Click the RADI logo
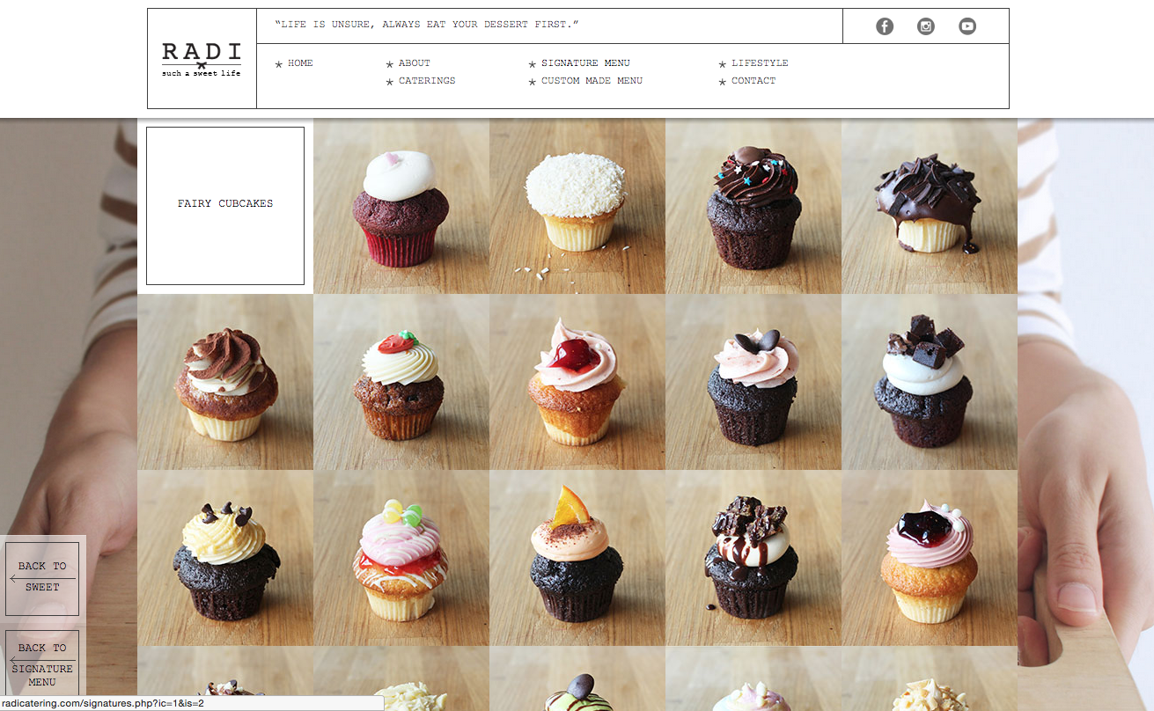 point(202,59)
